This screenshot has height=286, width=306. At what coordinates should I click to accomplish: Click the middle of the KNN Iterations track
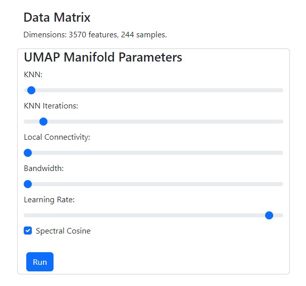(154, 122)
